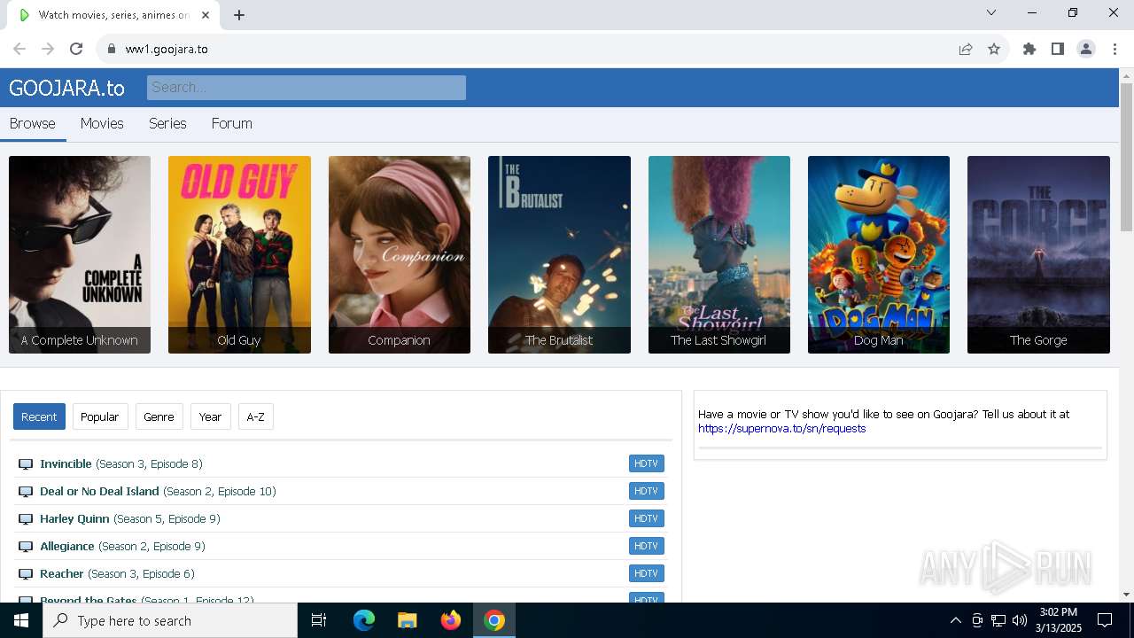The height and width of the screenshot is (638, 1134).
Task: Open the Chrome profile avatar
Action: (1086, 49)
